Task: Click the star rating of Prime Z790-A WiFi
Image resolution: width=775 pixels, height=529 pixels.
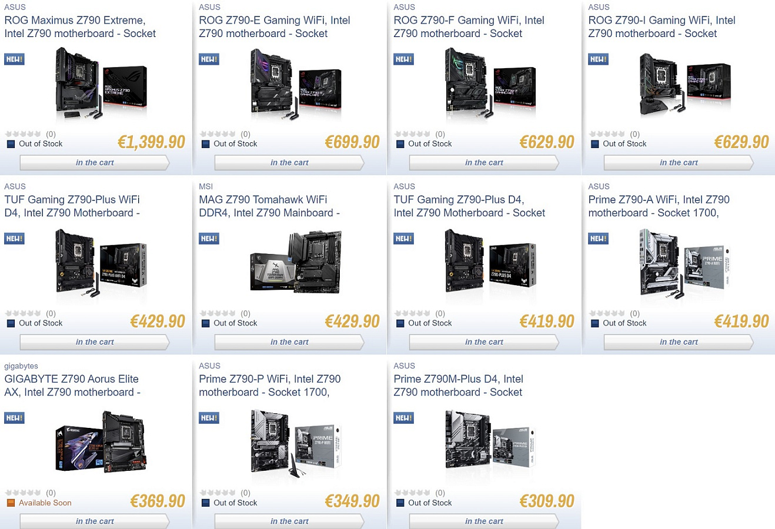Action: pyautogui.click(x=607, y=313)
